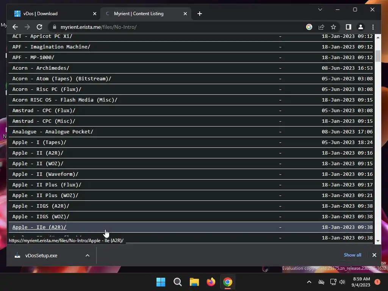Open Amstrad - CPC (Flux) folder
The width and height of the screenshot is (388, 291).
click(44, 111)
